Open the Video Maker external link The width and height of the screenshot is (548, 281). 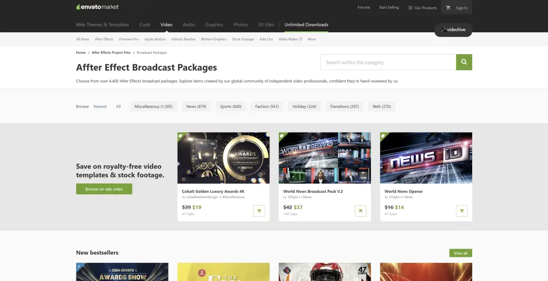(x=290, y=39)
